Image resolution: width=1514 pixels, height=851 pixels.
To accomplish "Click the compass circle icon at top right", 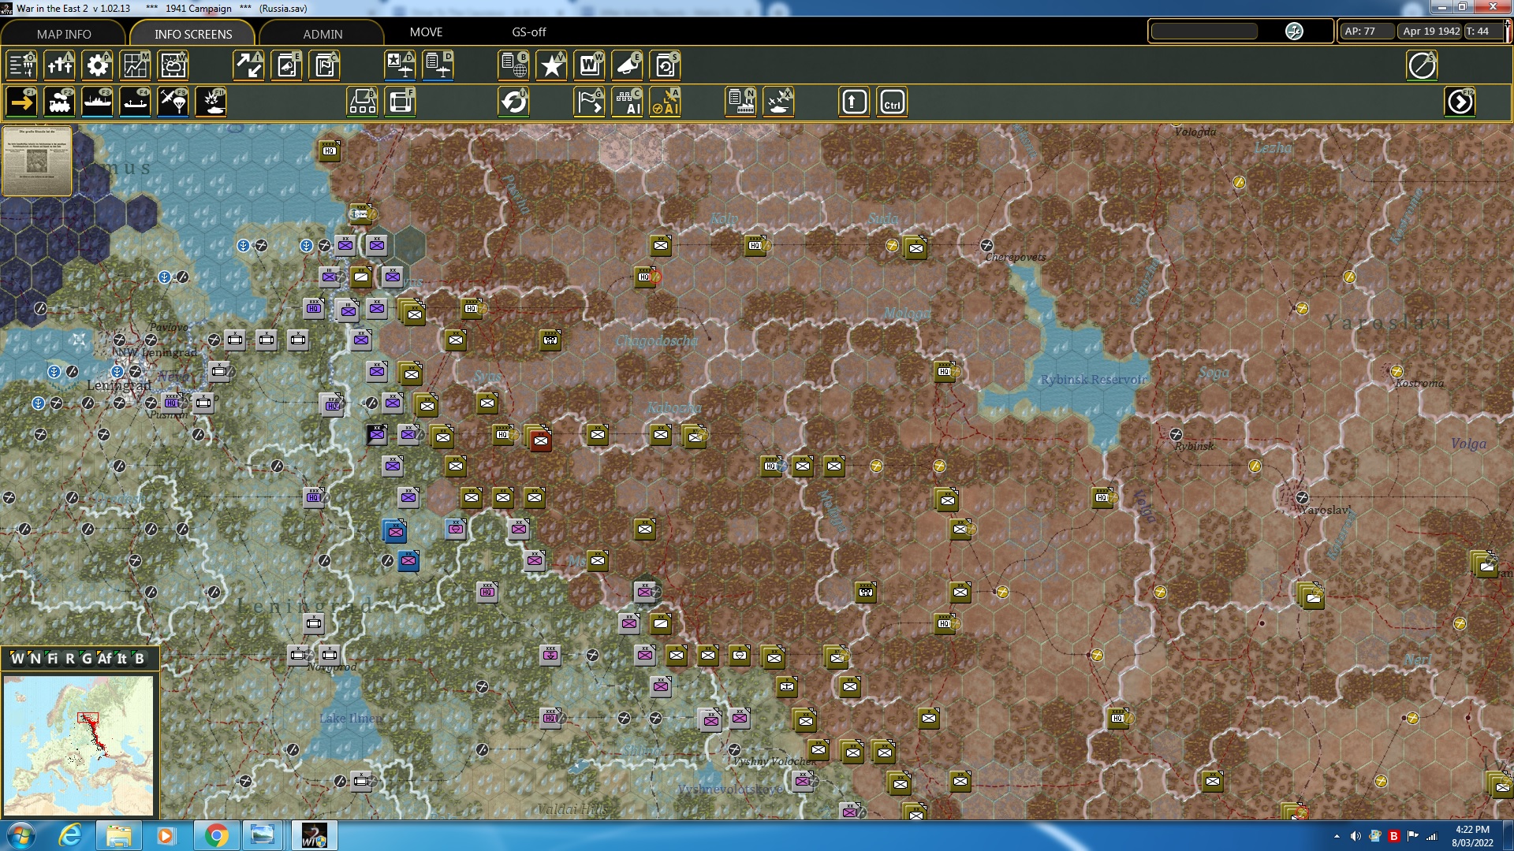I will [x=1422, y=65].
